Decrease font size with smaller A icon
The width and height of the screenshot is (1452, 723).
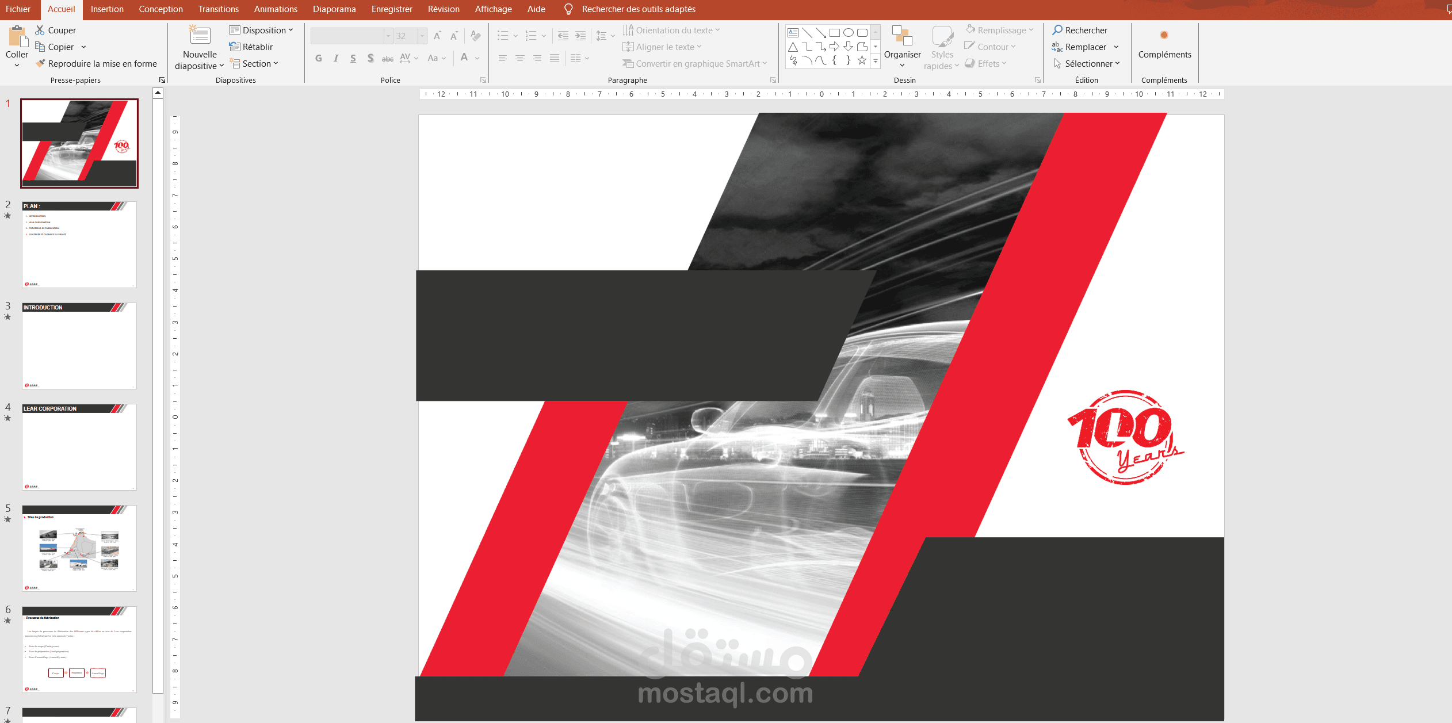(x=454, y=36)
